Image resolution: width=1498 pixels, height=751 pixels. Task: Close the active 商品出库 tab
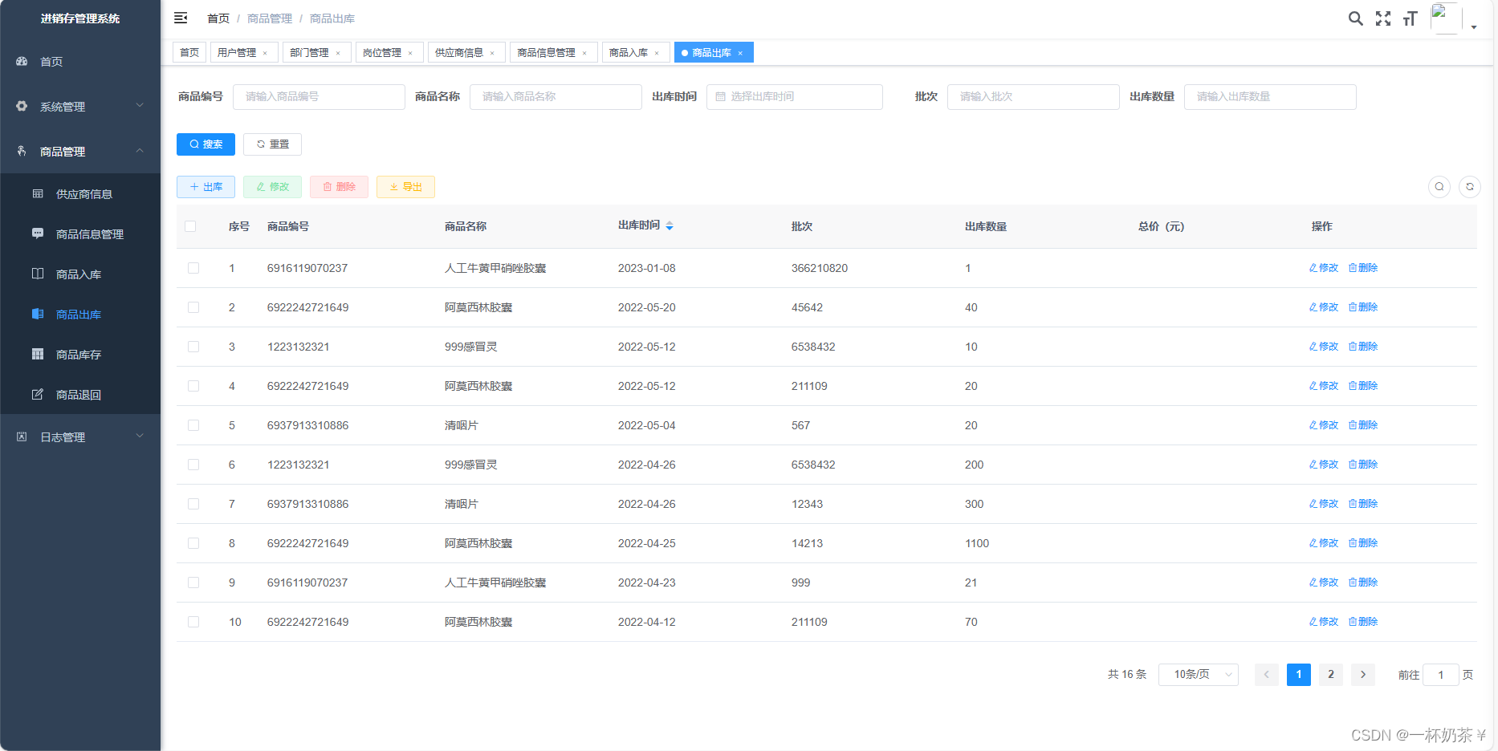[740, 53]
